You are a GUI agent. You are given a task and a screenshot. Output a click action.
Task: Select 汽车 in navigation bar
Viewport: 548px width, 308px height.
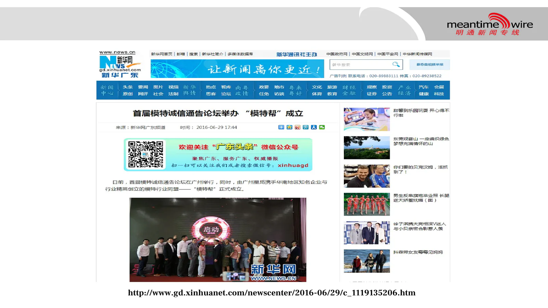coord(424,87)
